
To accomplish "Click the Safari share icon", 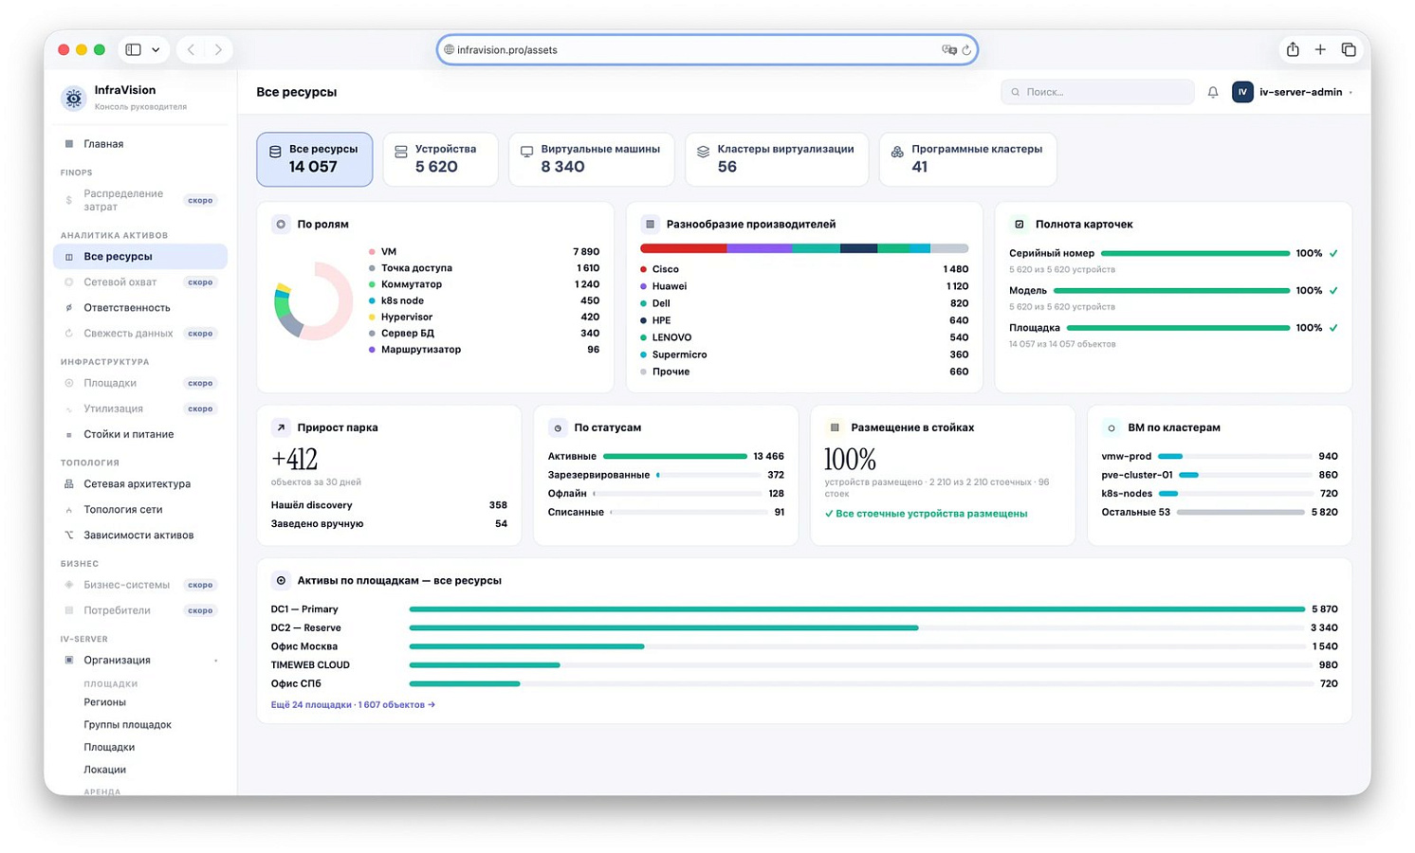I will (x=1292, y=49).
